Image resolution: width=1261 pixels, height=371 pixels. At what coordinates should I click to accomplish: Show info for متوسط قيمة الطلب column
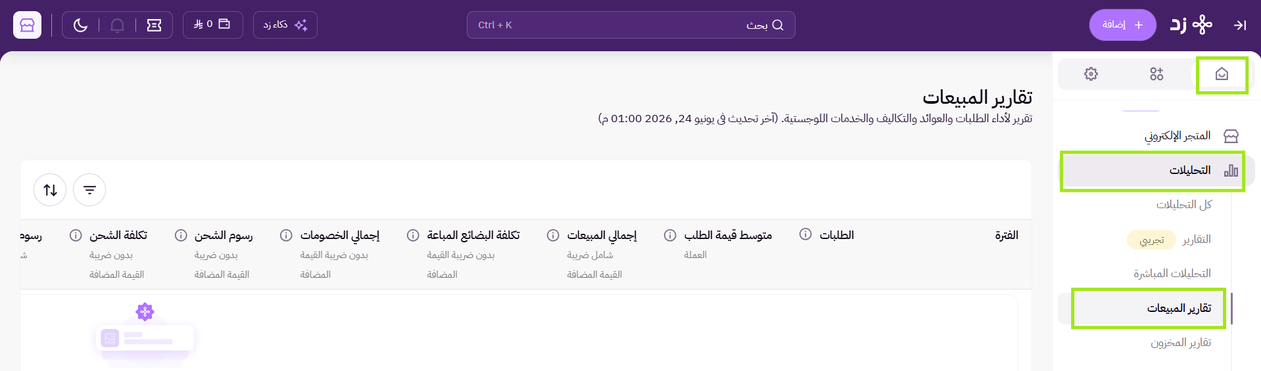click(x=670, y=235)
